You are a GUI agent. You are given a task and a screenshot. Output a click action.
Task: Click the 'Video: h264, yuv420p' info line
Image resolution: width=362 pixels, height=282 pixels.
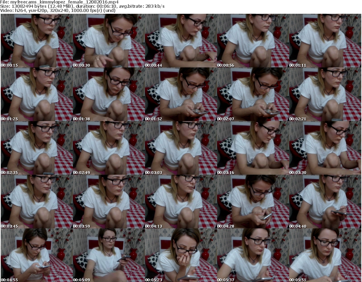[58, 10]
